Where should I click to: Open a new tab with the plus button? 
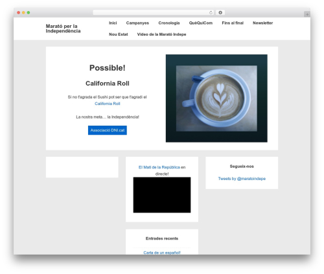pos(307,14)
